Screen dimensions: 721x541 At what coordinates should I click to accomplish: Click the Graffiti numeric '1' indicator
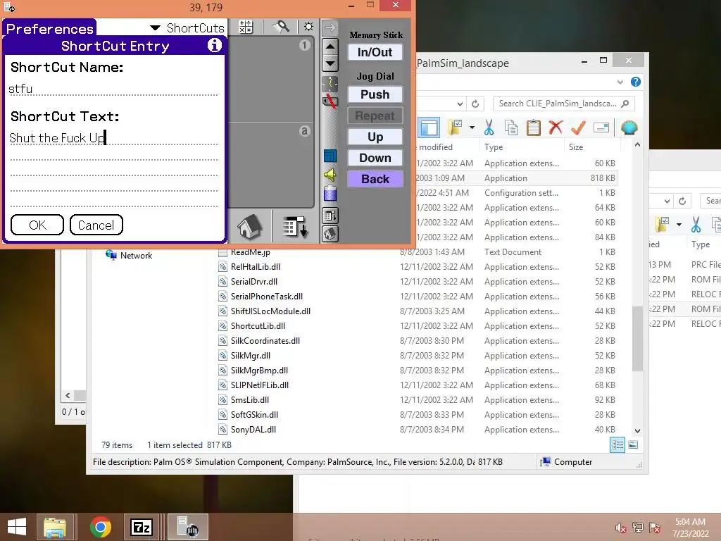[304, 45]
